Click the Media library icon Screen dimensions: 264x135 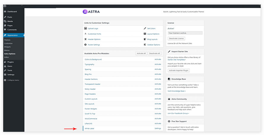point(5,21)
